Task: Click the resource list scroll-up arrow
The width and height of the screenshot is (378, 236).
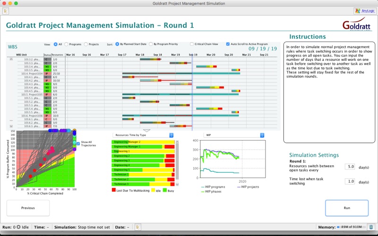Action: point(178,142)
